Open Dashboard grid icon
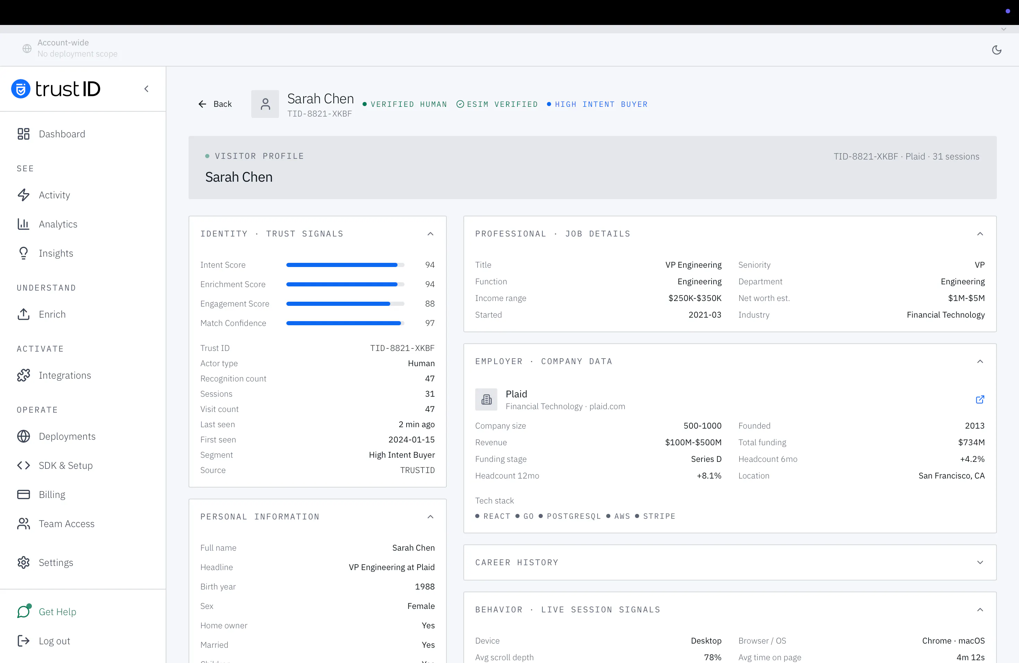The height and width of the screenshot is (663, 1019). (24, 134)
